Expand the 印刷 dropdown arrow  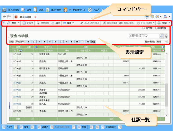point(169,23)
